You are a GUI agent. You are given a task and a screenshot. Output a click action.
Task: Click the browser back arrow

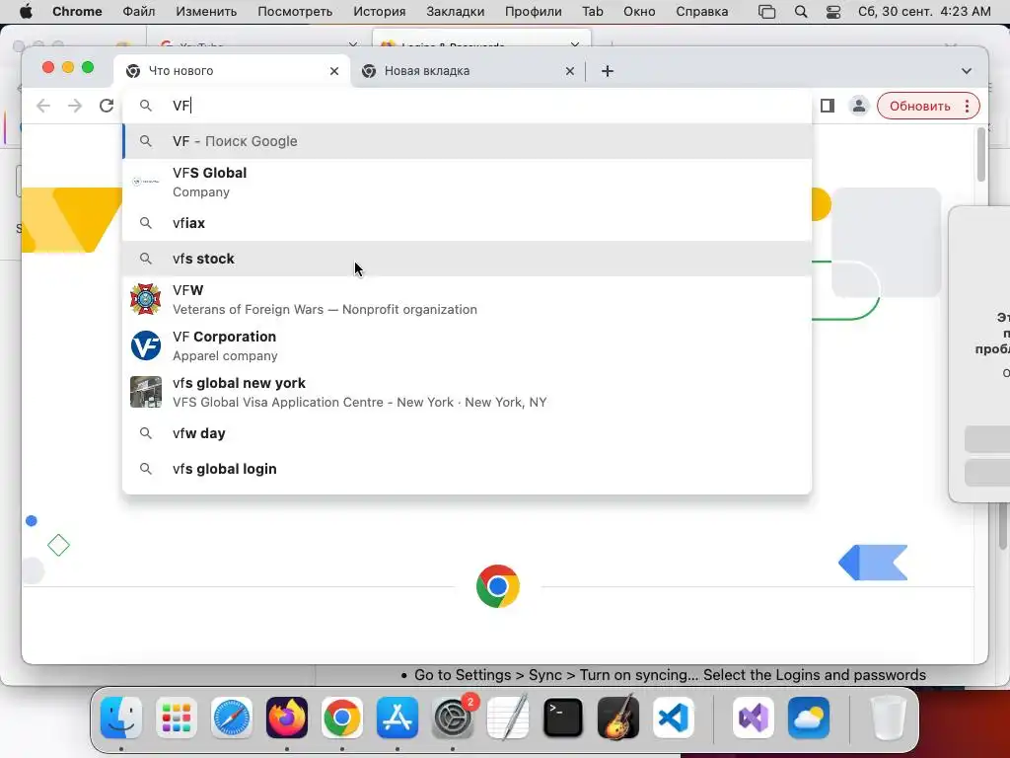pyautogui.click(x=43, y=106)
